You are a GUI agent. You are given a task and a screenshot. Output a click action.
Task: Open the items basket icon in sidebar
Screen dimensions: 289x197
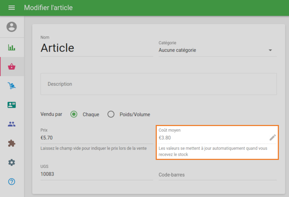[12, 67]
